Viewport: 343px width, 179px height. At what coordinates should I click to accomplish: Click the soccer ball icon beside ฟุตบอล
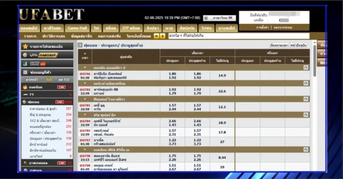(25, 102)
